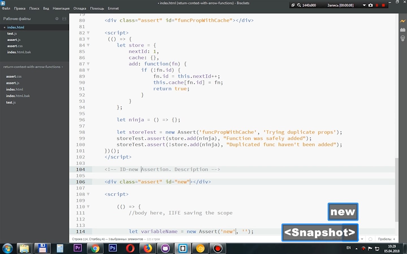The width and height of the screenshot is (407, 254).
Task: Collapse code fold at line 88
Action: [x=88, y=70]
